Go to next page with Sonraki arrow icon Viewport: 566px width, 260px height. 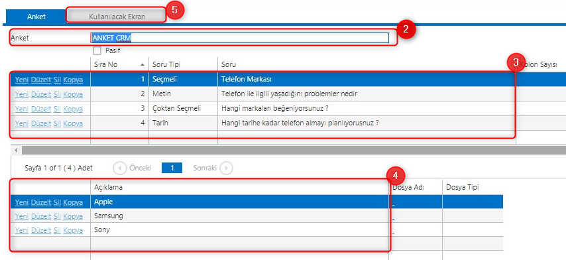tap(226, 168)
